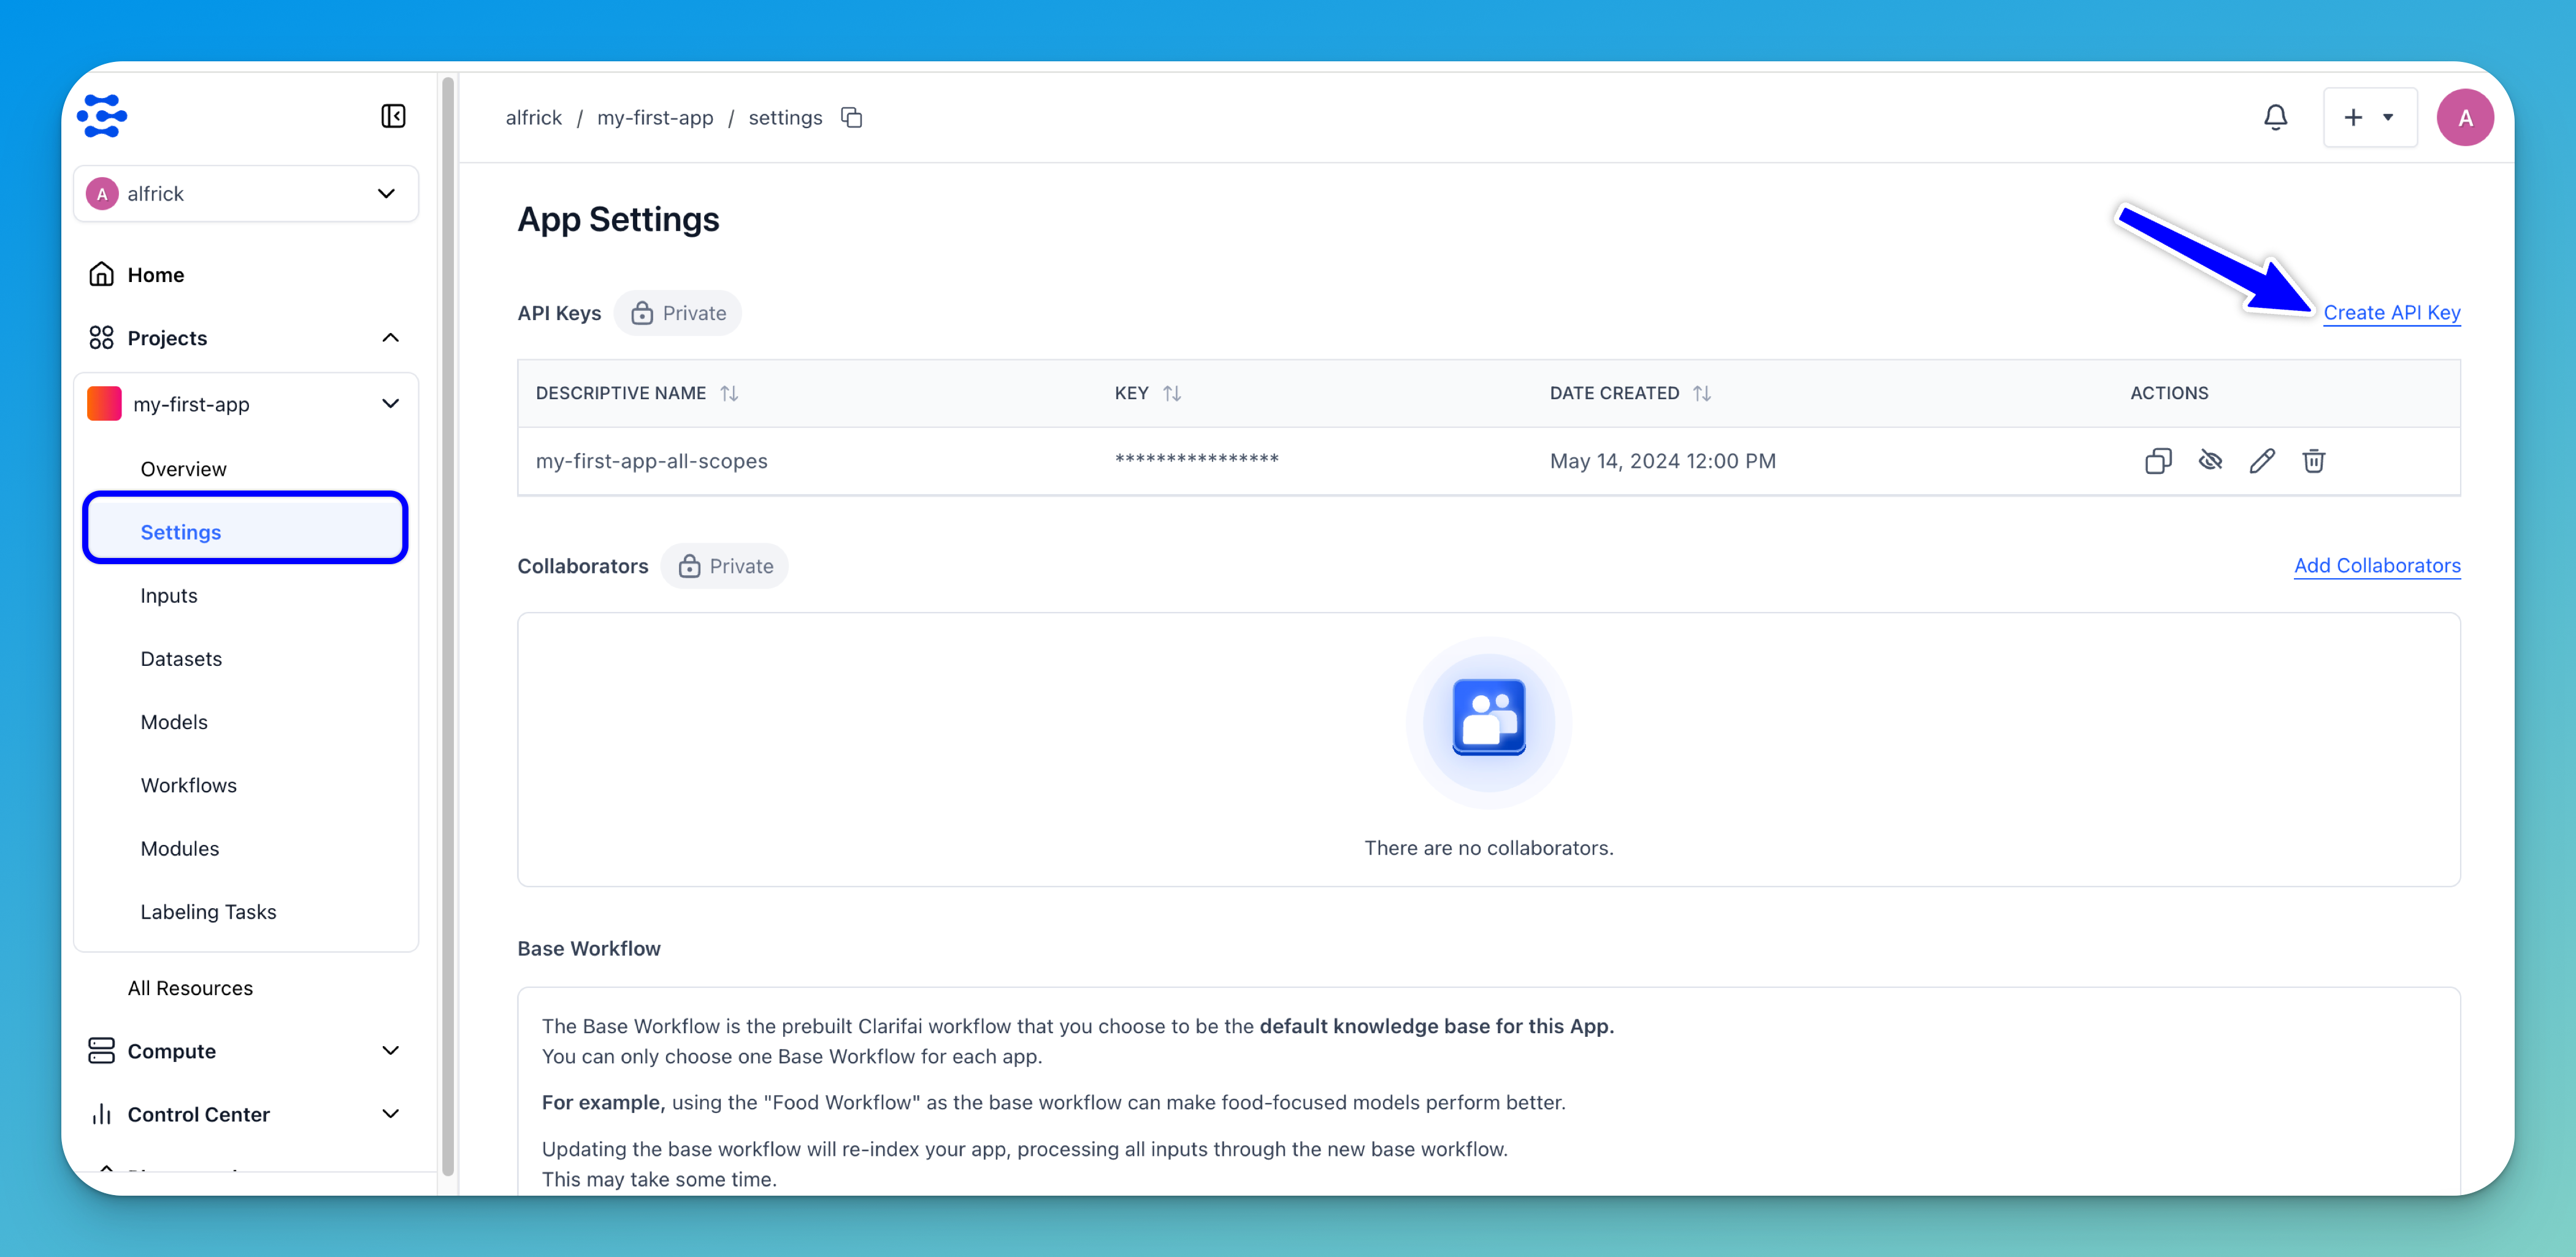Open the Overview page

tap(183, 469)
